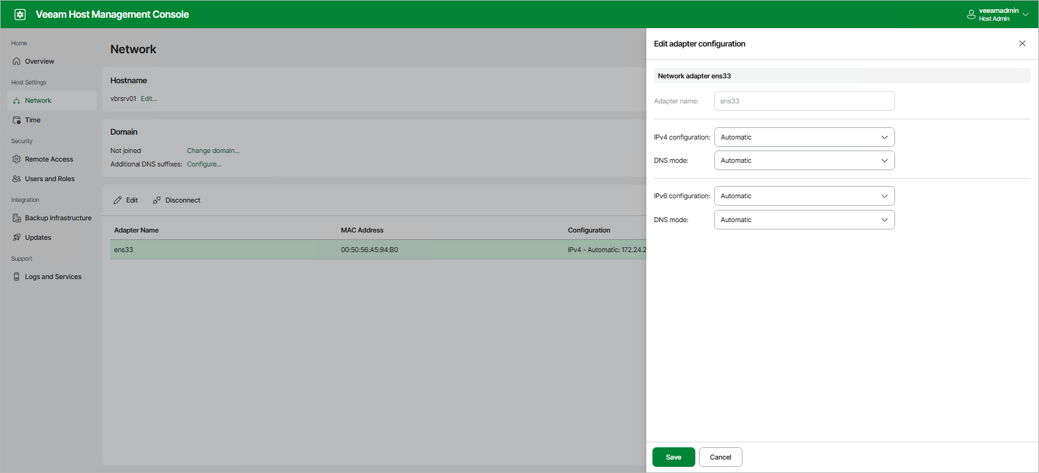The height and width of the screenshot is (473, 1039).
Task: Expand the IPv4 DNS mode dropdown
Action: [804, 160]
